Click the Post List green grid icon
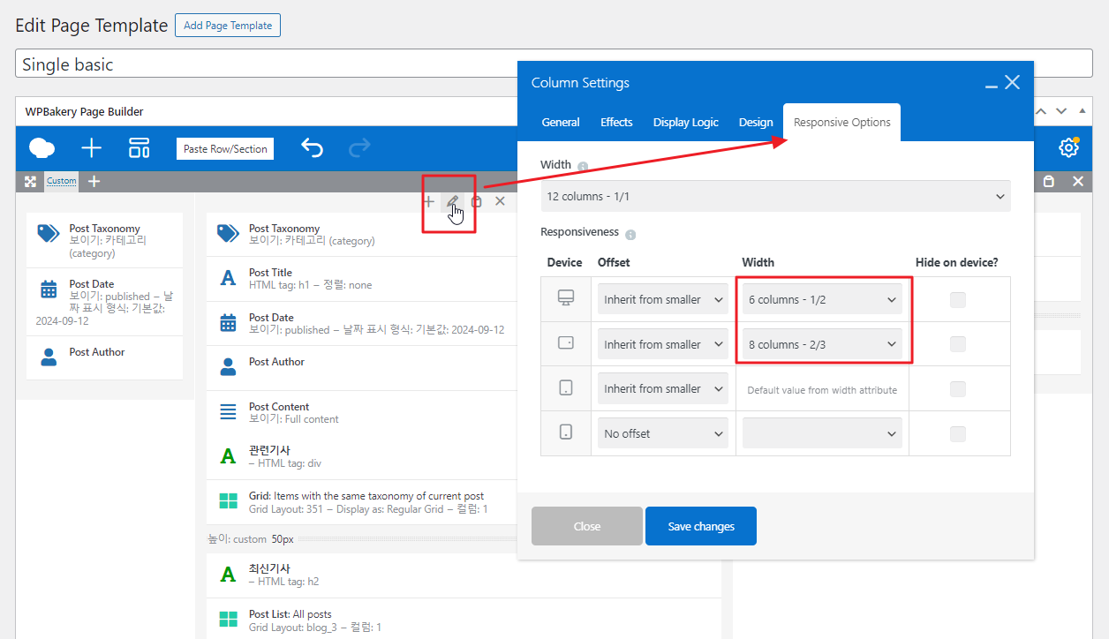The image size is (1109, 639). (x=228, y=620)
